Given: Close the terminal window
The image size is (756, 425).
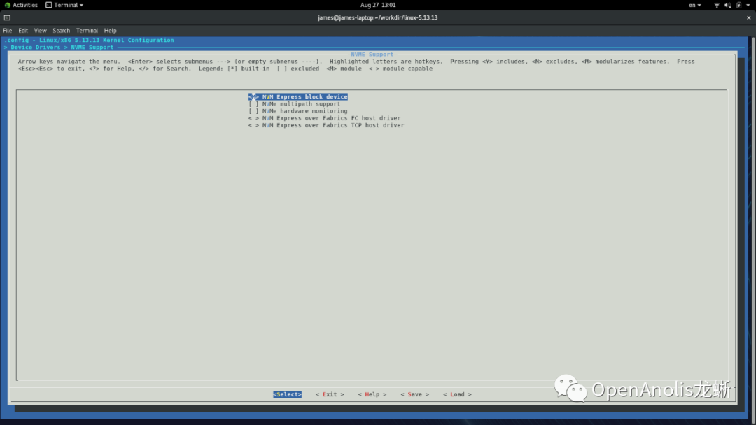Looking at the screenshot, I should pos(749,17).
